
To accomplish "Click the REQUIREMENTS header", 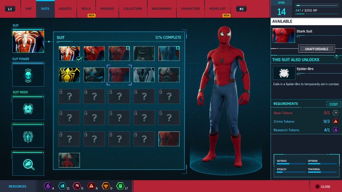I will coord(286,104).
